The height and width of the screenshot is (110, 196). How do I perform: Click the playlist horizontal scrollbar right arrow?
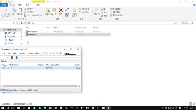79,86
